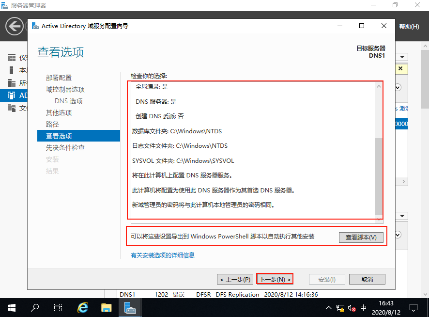The image size is (429, 317).
Task: Open lower dropdown arrow behind wizard
Action: click(402, 216)
